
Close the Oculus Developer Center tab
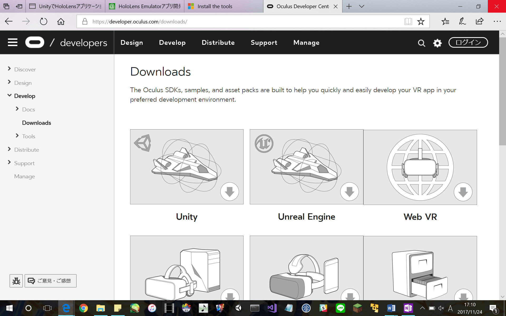tap(335, 6)
